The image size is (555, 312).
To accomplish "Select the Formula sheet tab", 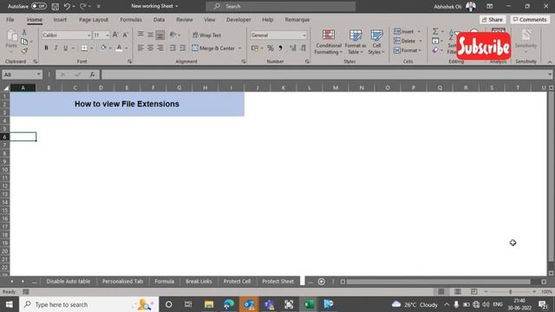I will click(x=164, y=281).
